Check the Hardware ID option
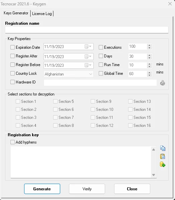 (x=12, y=82)
